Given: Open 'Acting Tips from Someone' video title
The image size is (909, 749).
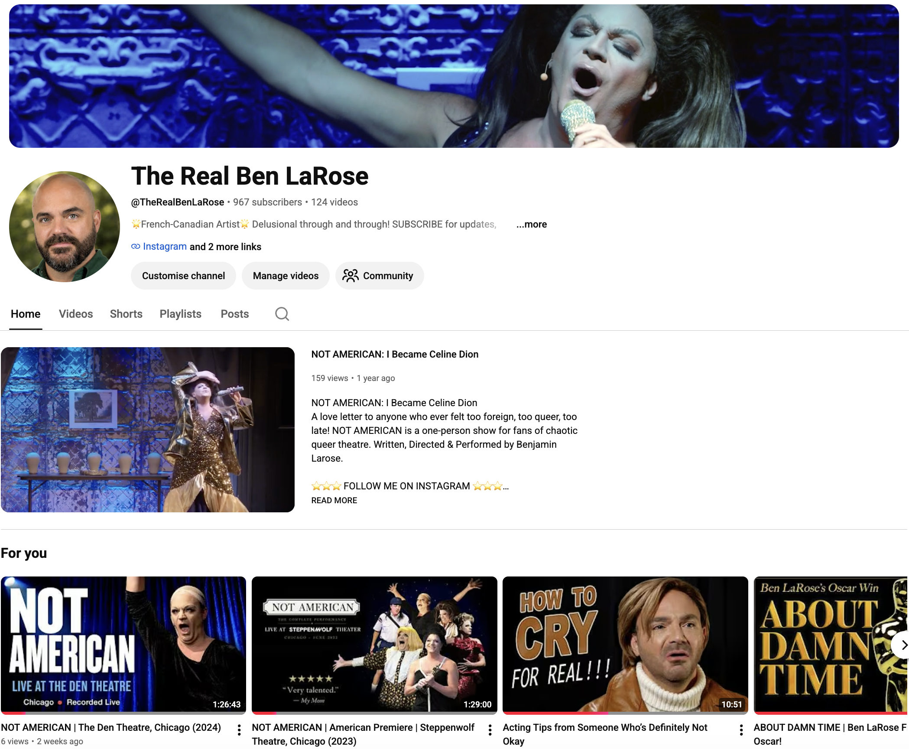Looking at the screenshot, I should (x=605, y=734).
